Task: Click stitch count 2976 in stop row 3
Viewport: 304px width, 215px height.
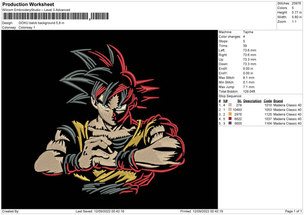Action: pyautogui.click(x=238, y=114)
